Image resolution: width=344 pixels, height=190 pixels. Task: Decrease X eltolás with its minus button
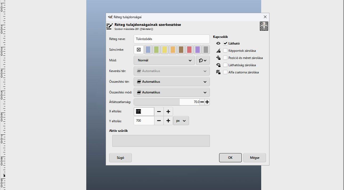pos(159,112)
